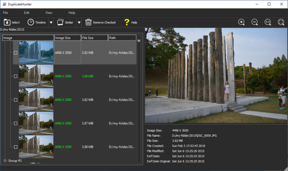Click the yellow question mark Help icon
288x171 pixels.
coord(127,22)
